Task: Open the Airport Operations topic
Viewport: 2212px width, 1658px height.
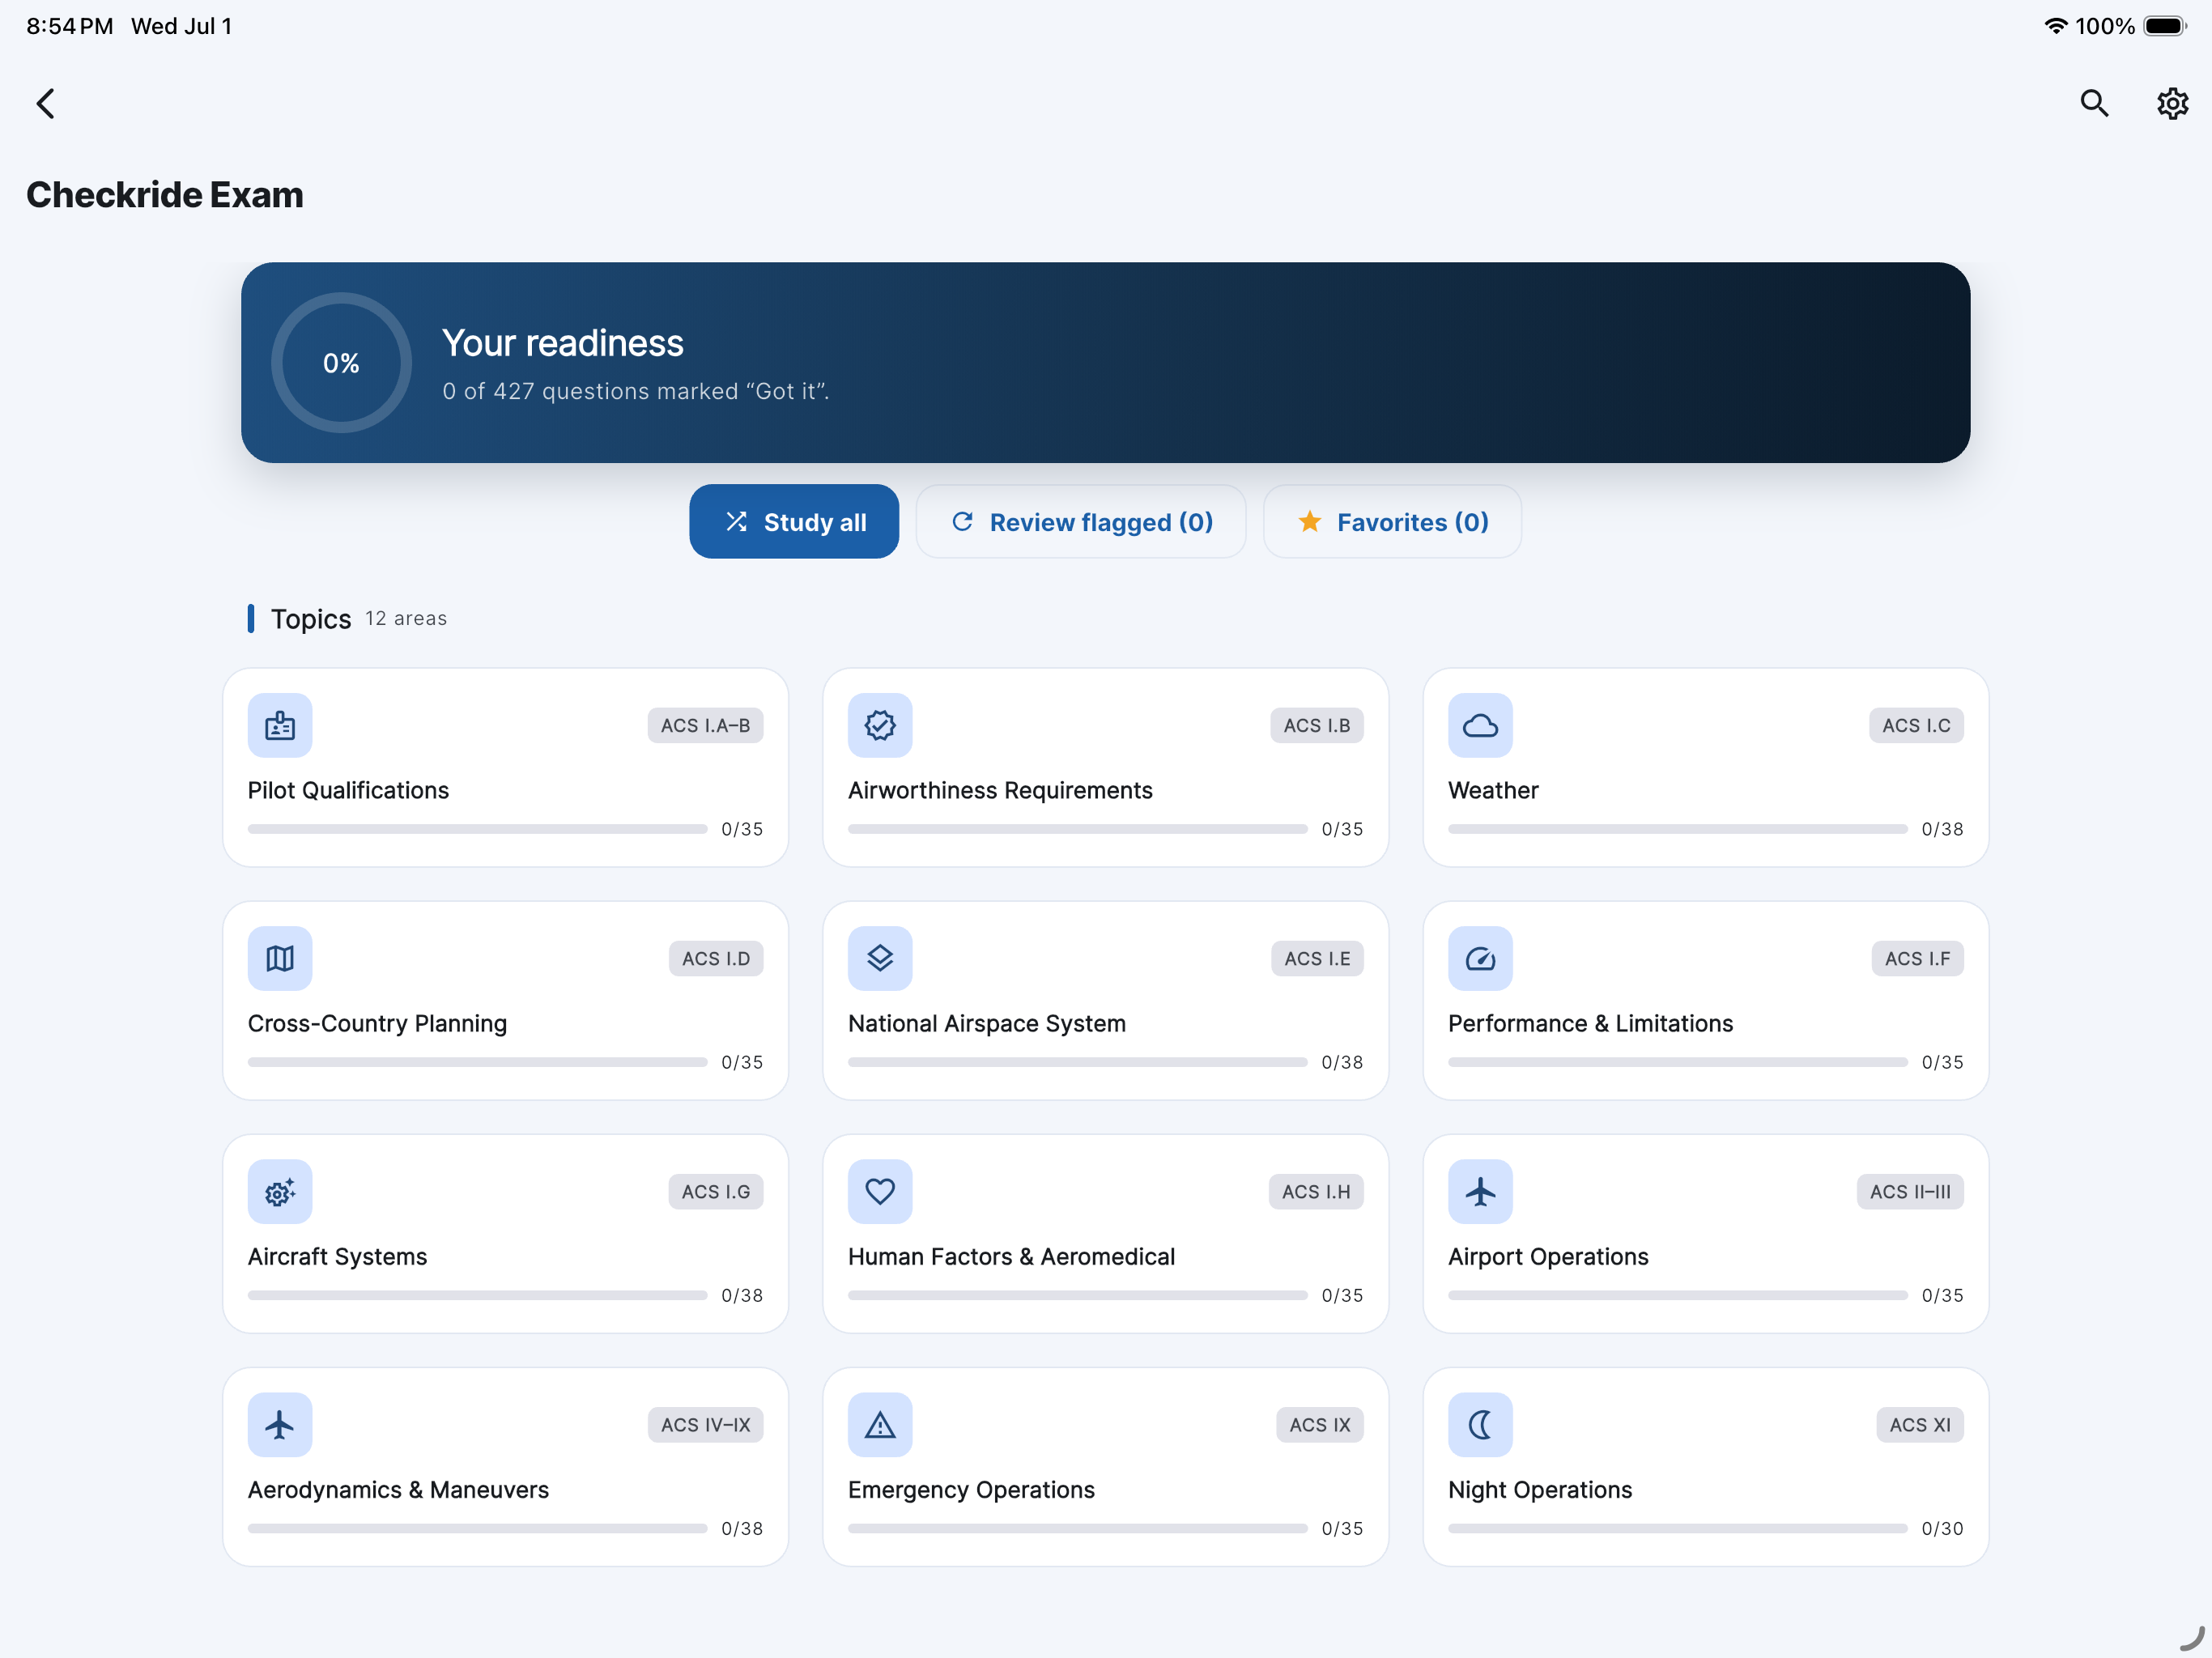Action: [1706, 1233]
